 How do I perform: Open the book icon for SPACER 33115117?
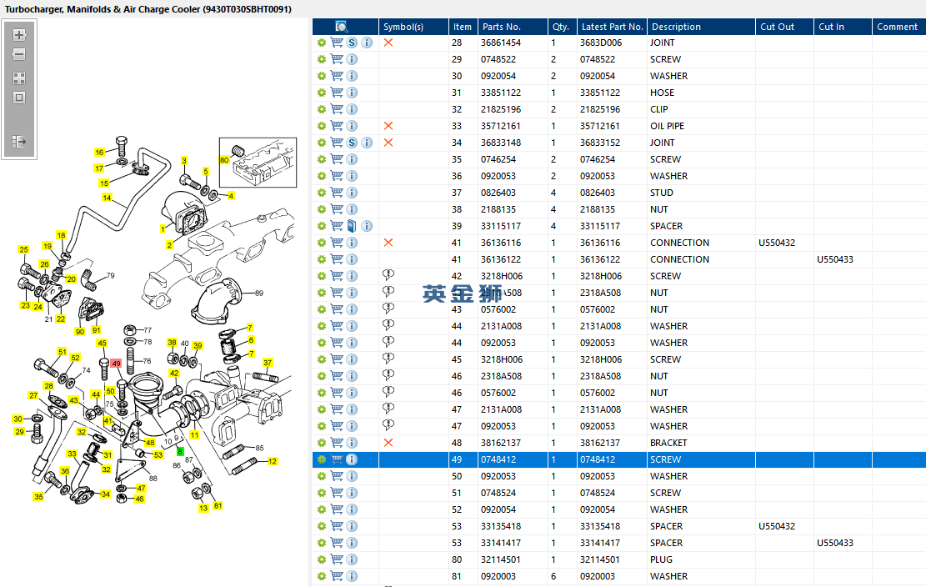[x=352, y=226]
